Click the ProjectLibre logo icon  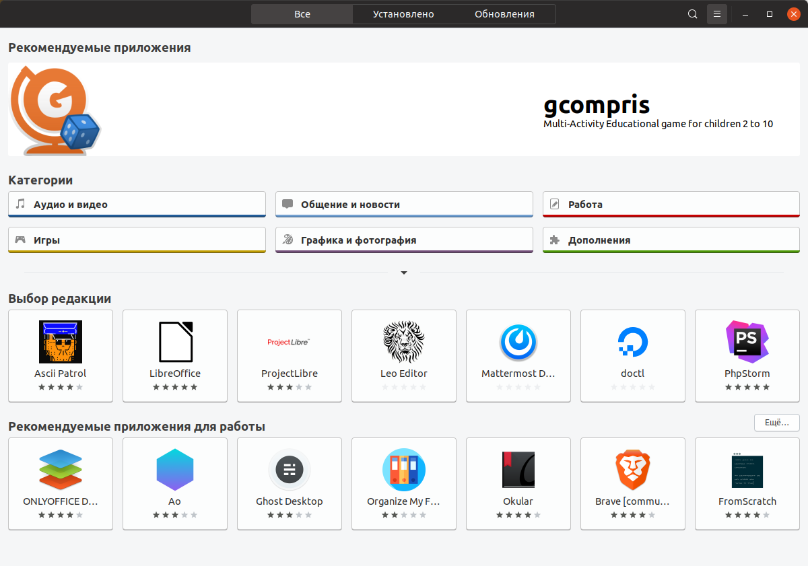[x=289, y=342]
